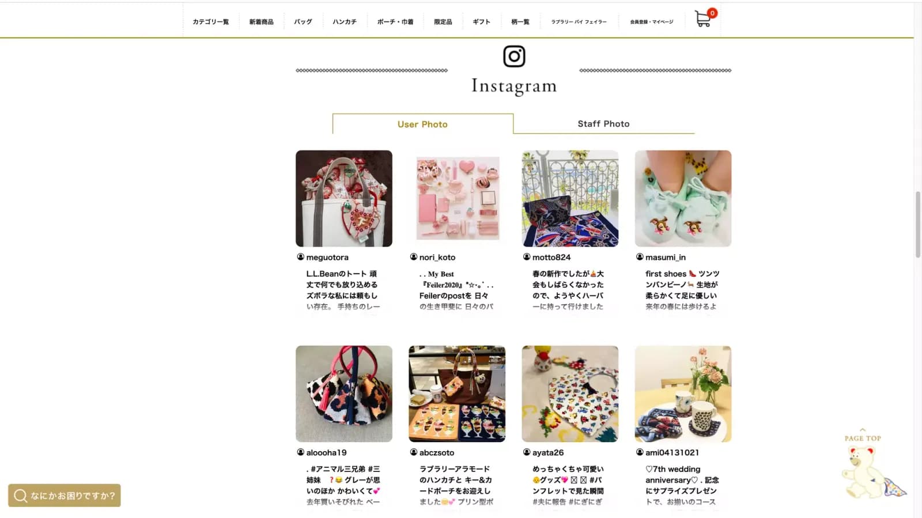Viewport: 922px width, 518px height.
Task: Select the User Photo tab
Action: point(422,124)
